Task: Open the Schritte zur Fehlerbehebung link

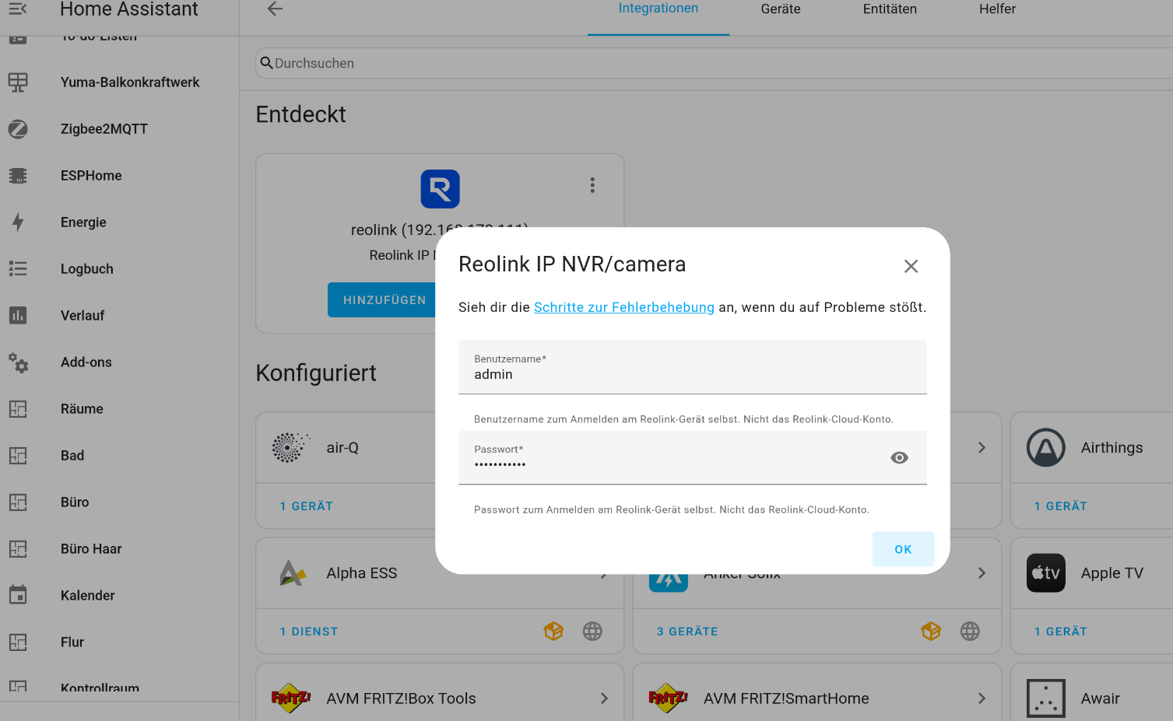Action: (623, 307)
